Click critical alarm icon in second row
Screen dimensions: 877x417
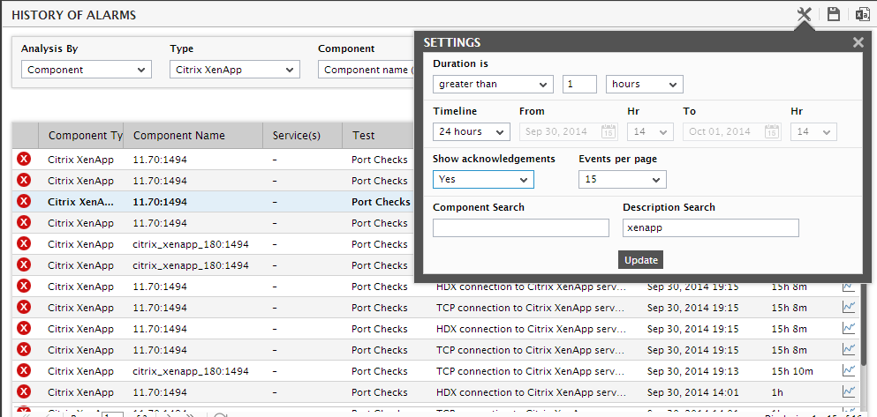pyautogui.click(x=24, y=181)
